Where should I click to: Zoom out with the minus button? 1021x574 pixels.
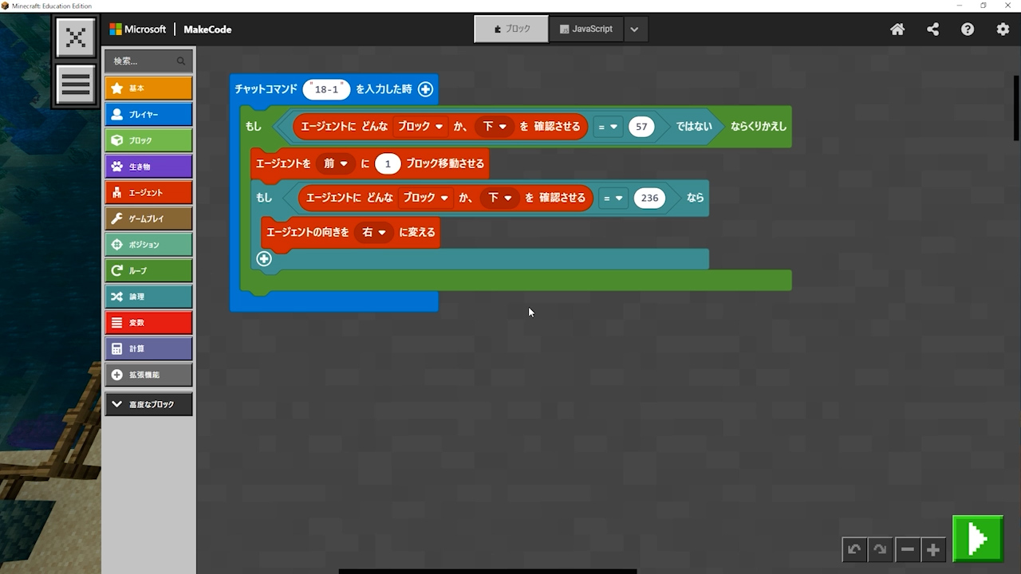coord(907,549)
